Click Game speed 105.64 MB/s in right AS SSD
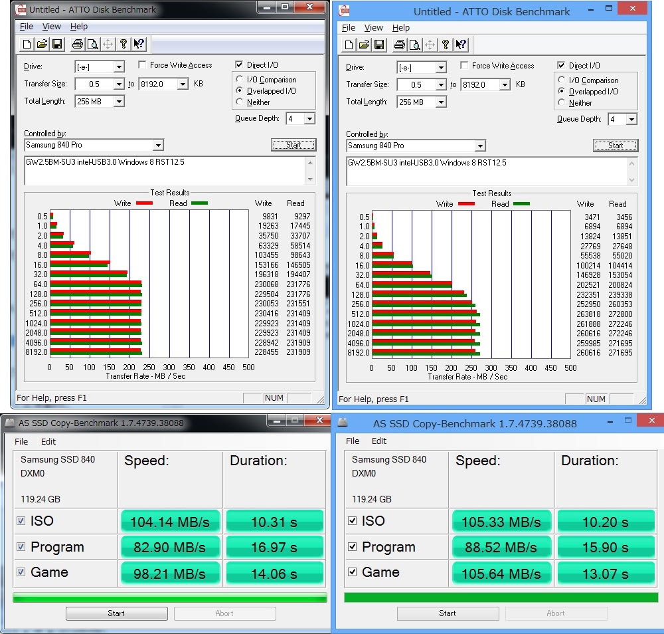The width and height of the screenshot is (664, 634). tap(501, 573)
